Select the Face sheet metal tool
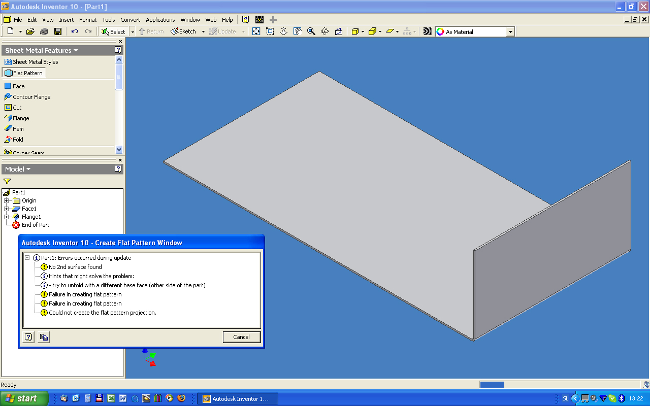The width and height of the screenshot is (650, 406). click(x=15, y=86)
